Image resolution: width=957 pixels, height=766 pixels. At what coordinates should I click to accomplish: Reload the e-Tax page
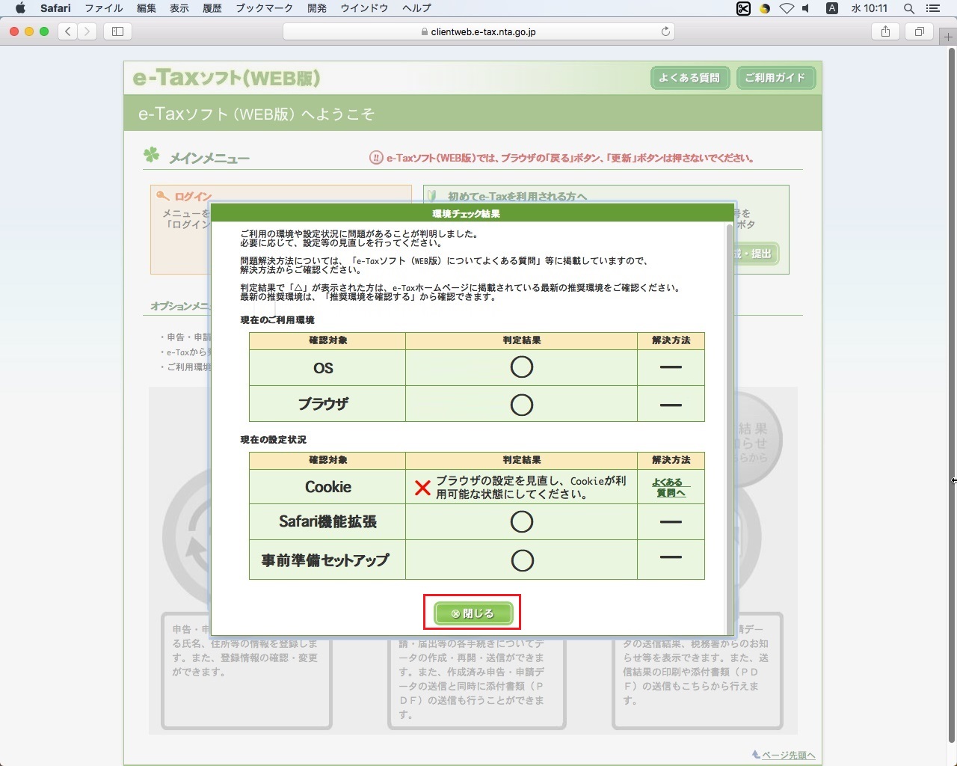click(665, 31)
